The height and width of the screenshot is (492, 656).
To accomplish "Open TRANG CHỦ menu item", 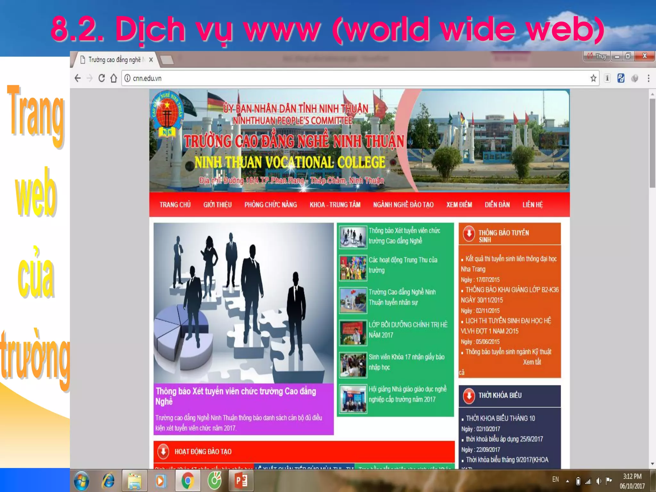I will coord(175,205).
